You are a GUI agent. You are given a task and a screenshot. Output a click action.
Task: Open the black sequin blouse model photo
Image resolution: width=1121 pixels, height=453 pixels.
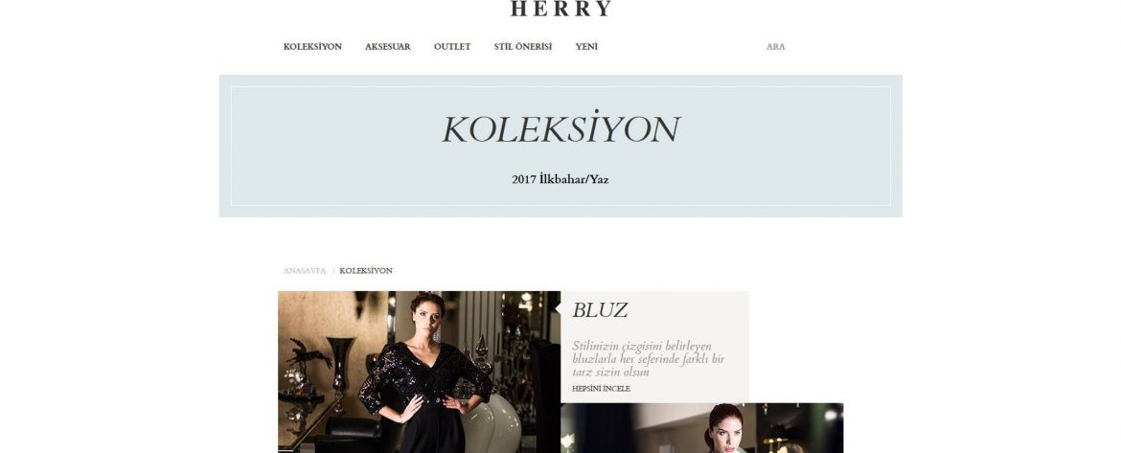click(419, 372)
